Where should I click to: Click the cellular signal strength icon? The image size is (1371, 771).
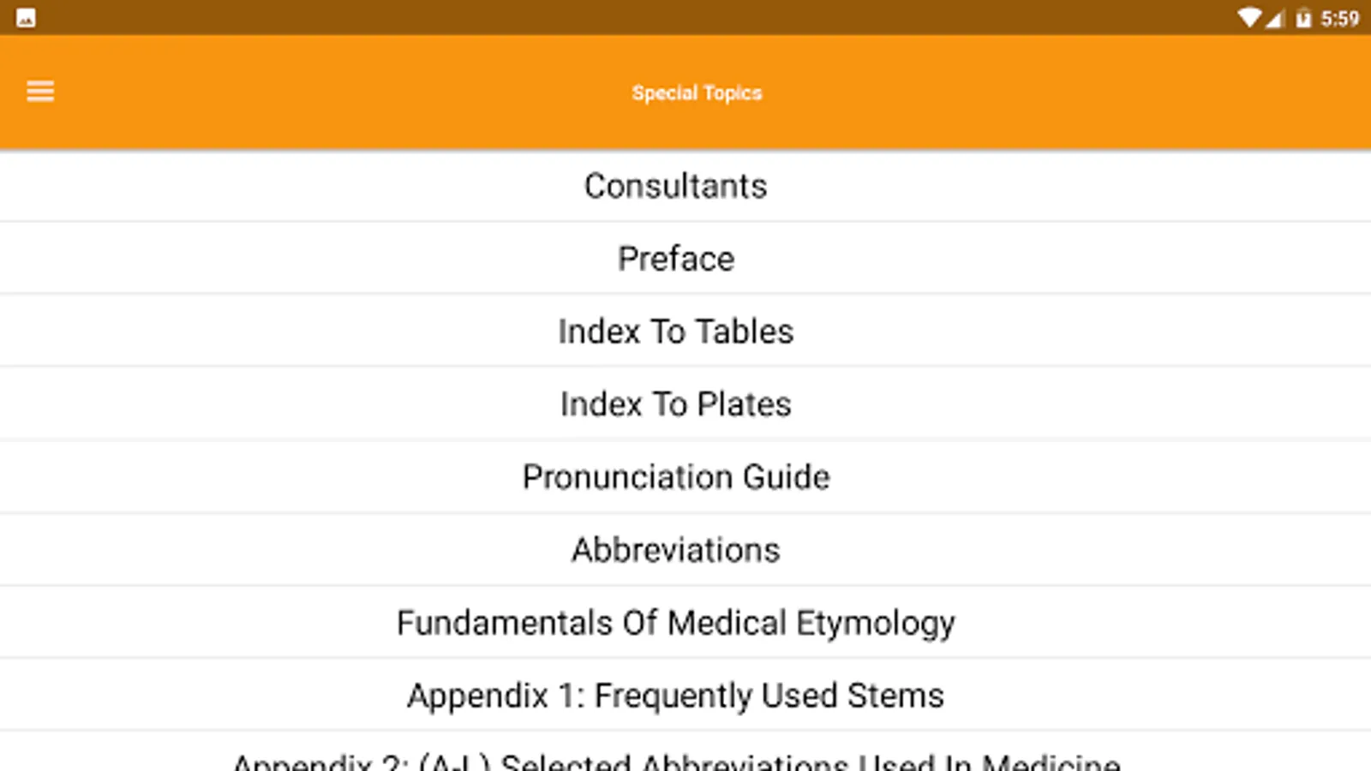click(x=1274, y=18)
